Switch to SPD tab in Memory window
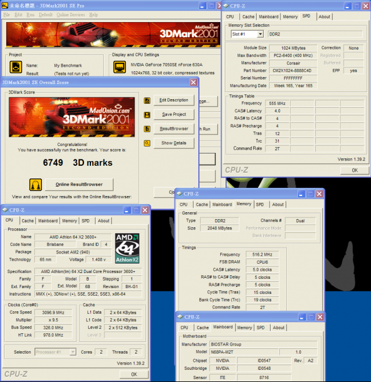This screenshot has height=382, width=371. point(260,205)
